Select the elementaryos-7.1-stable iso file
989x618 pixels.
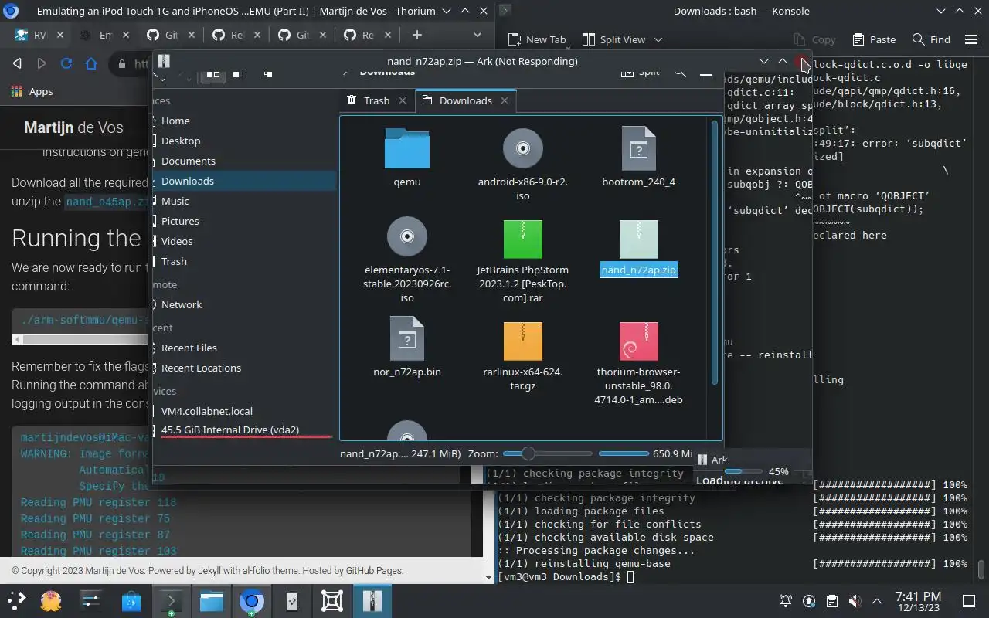pyautogui.click(x=407, y=260)
